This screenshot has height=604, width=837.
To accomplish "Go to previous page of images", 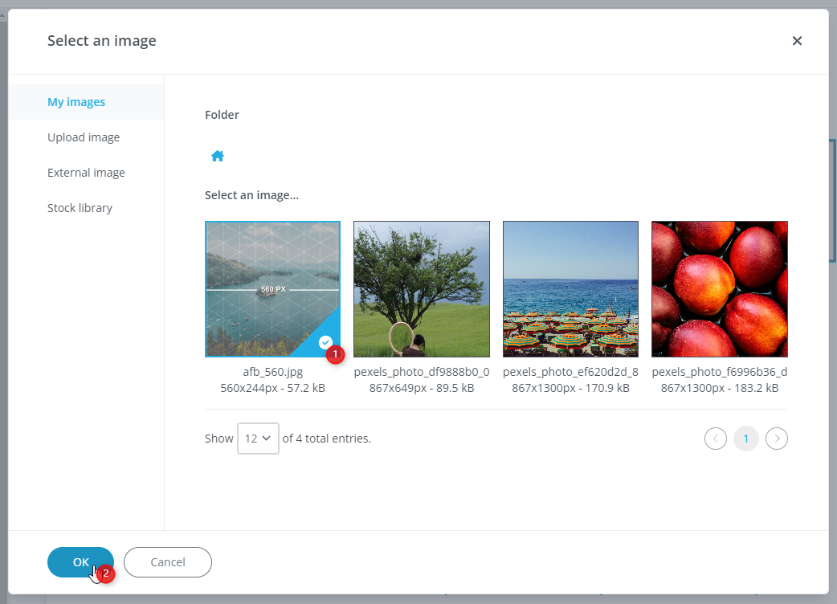I will [715, 439].
